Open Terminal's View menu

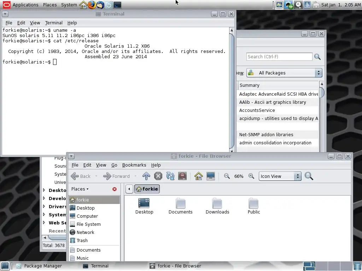point(35,23)
